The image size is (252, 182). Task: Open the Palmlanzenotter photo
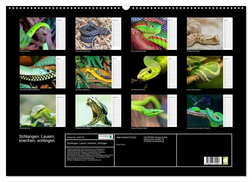pos(149,33)
